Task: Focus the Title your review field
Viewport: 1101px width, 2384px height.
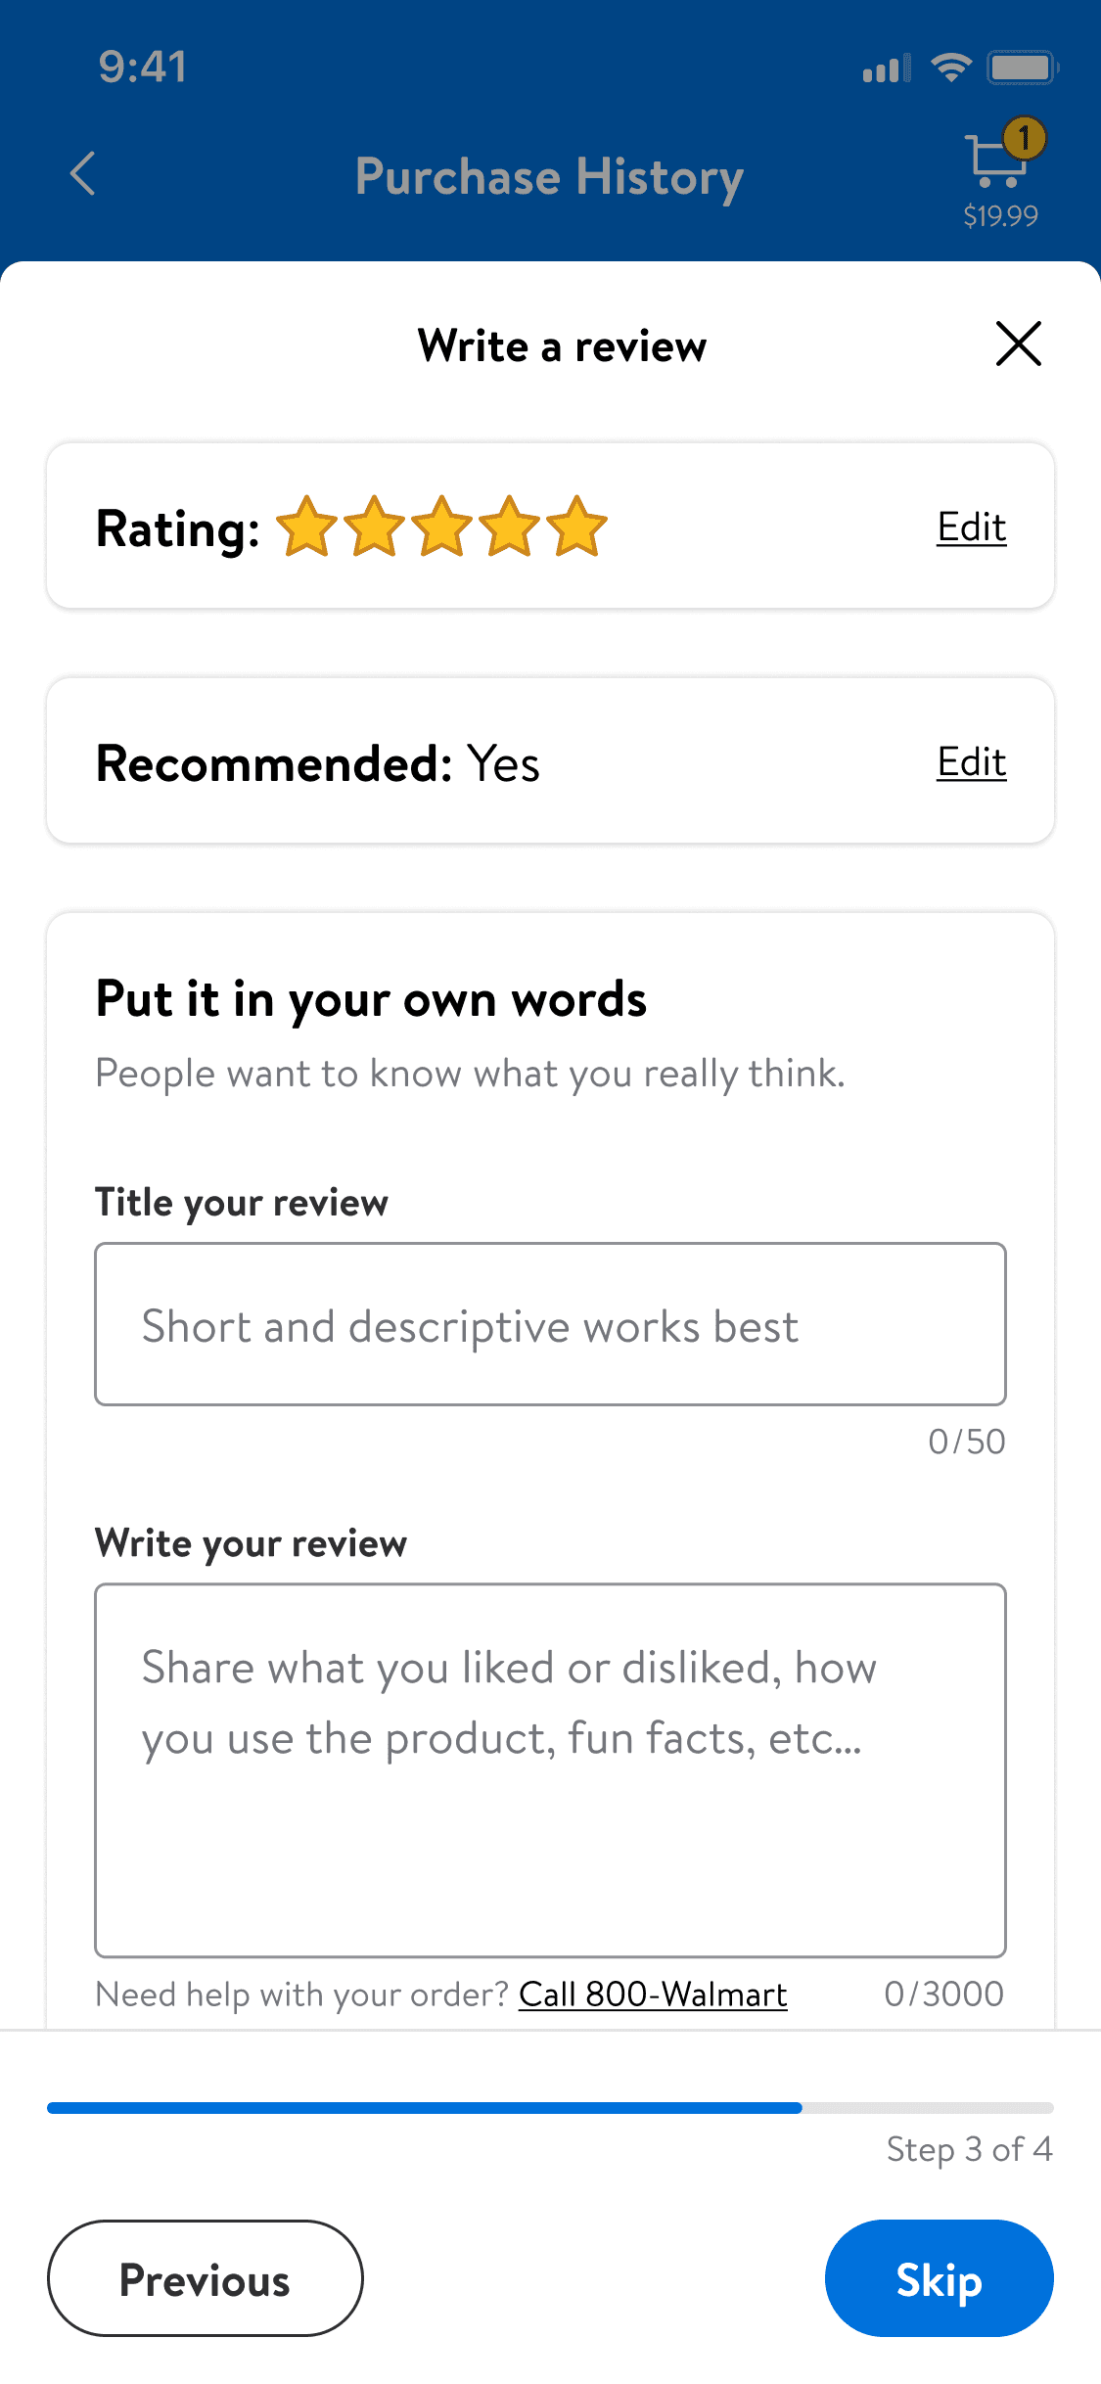Action: (x=550, y=1324)
